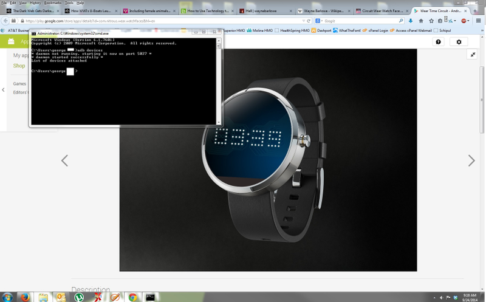Screen dimensions: 486x302
Task: Show previous screenshot with left chevron arrow
Action: click(64, 160)
